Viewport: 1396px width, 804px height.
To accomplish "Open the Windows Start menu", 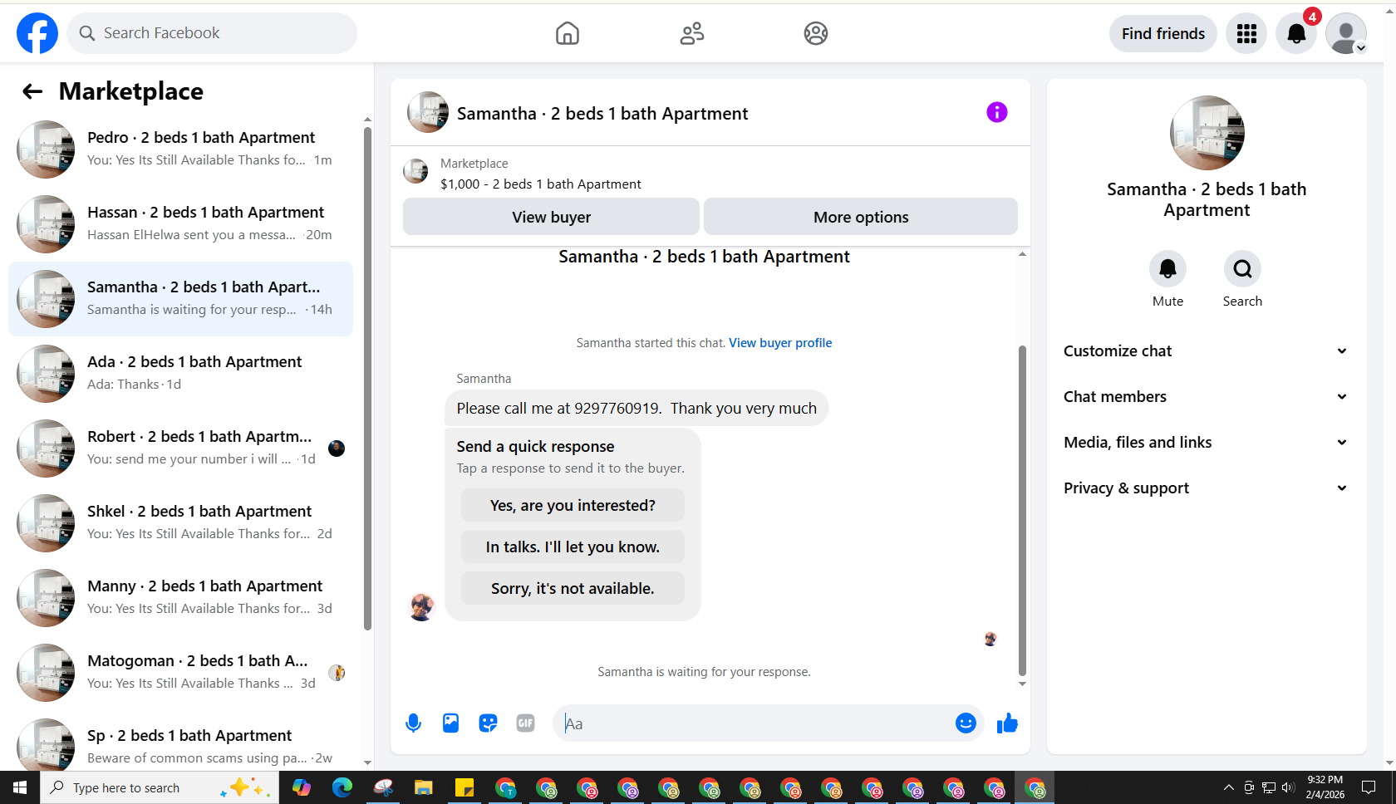I will pos(20,787).
